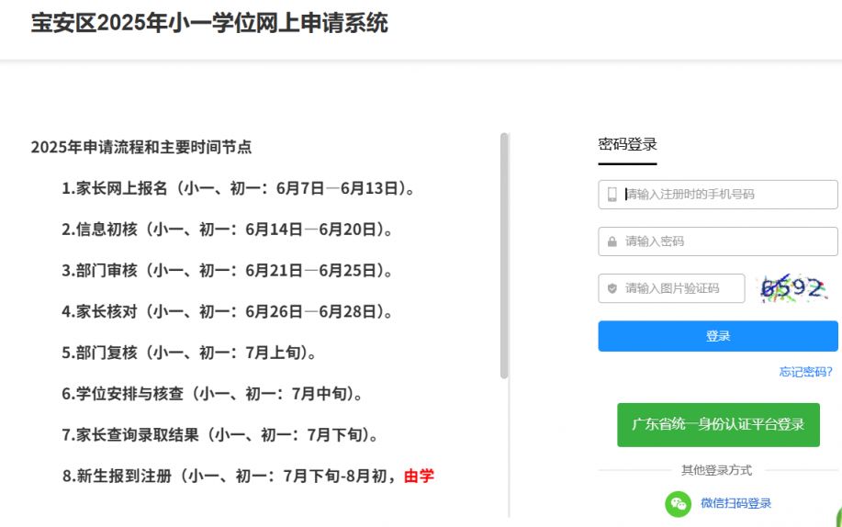Click the blue 登录 button
Image resolution: width=842 pixels, height=527 pixels.
718,336
